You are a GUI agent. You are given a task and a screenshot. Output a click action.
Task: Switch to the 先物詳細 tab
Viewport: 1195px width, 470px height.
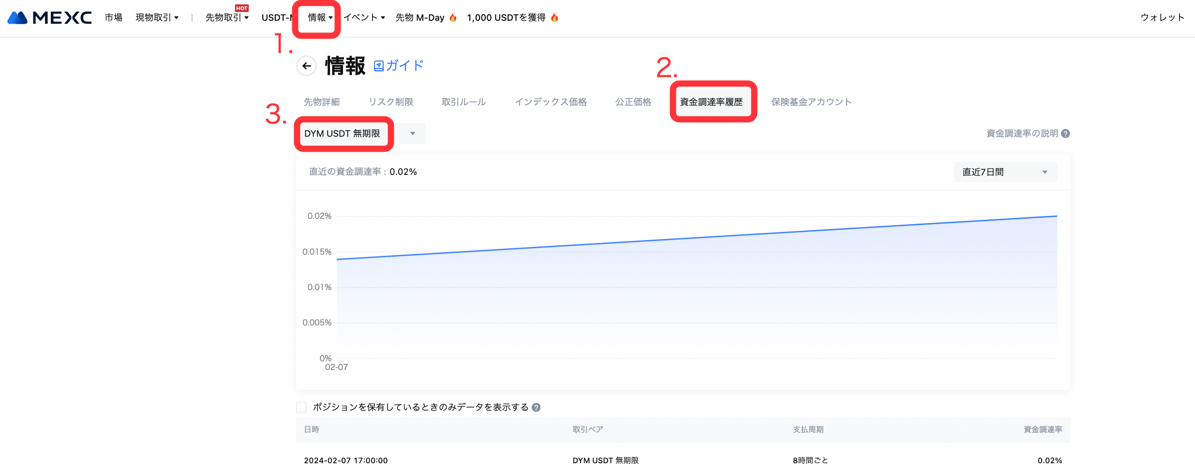click(322, 102)
